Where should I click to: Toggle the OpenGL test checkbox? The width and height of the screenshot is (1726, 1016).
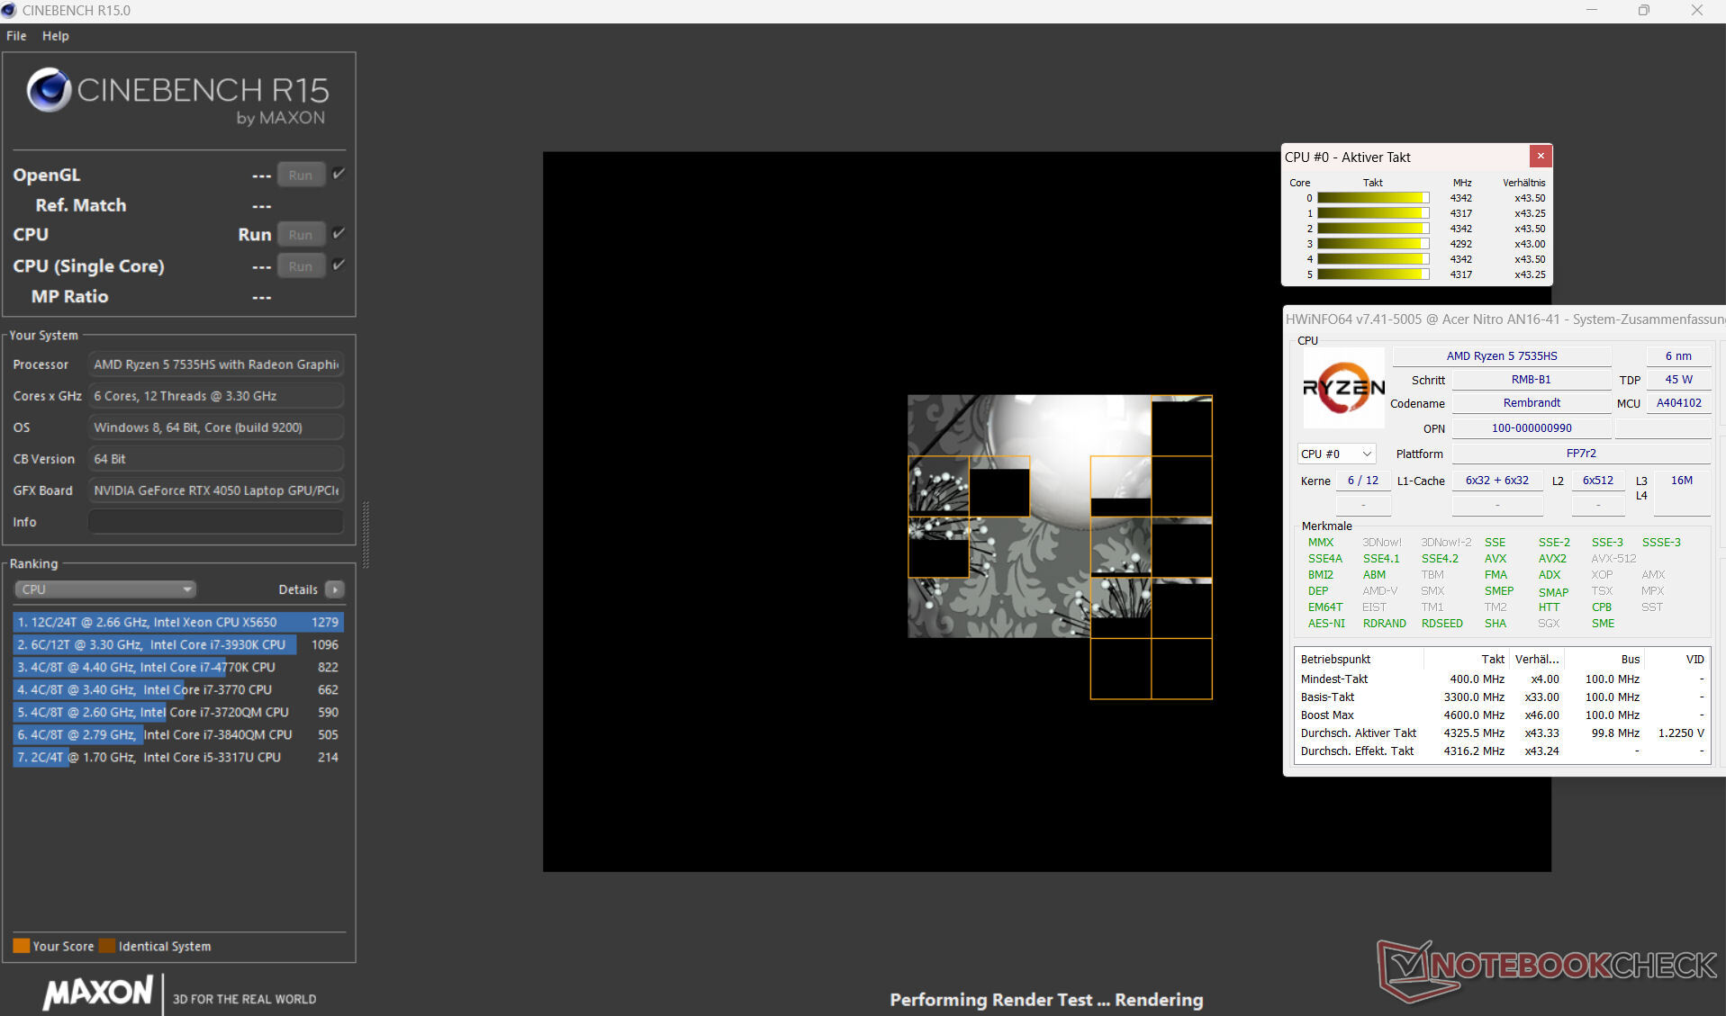coord(339,174)
